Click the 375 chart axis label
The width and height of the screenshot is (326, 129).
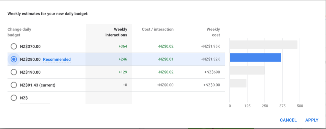(x=282, y=106)
